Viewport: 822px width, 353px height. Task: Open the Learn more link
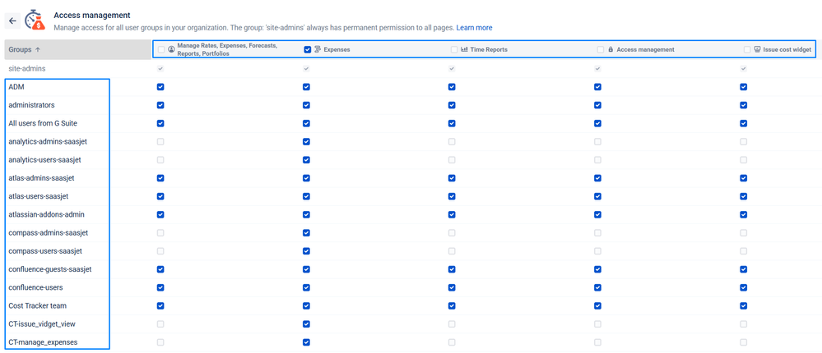pyautogui.click(x=474, y=28)
